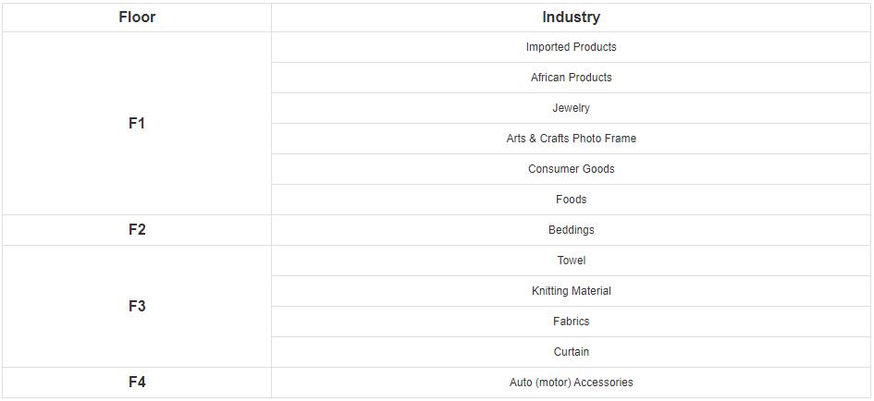Click the Imported Products cell

[x=571, y=47]
